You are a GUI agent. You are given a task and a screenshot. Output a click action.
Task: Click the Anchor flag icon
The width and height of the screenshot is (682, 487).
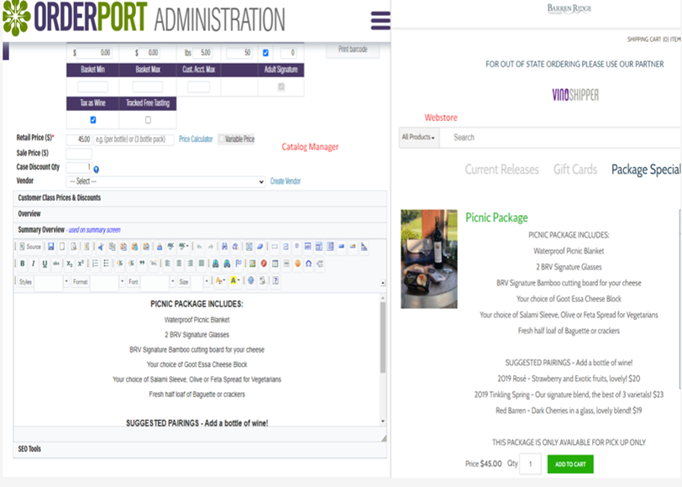click(x=239, y=263)
